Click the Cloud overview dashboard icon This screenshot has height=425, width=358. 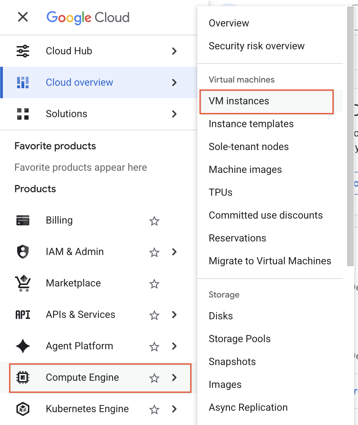pyautogui.click(x=23, y=82)
